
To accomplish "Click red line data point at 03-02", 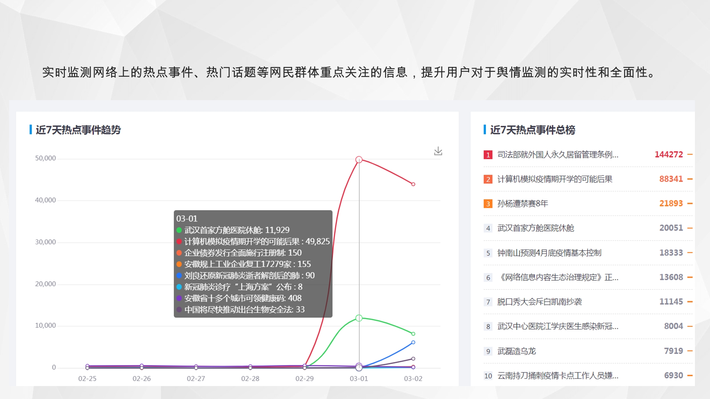I will 413,184.
